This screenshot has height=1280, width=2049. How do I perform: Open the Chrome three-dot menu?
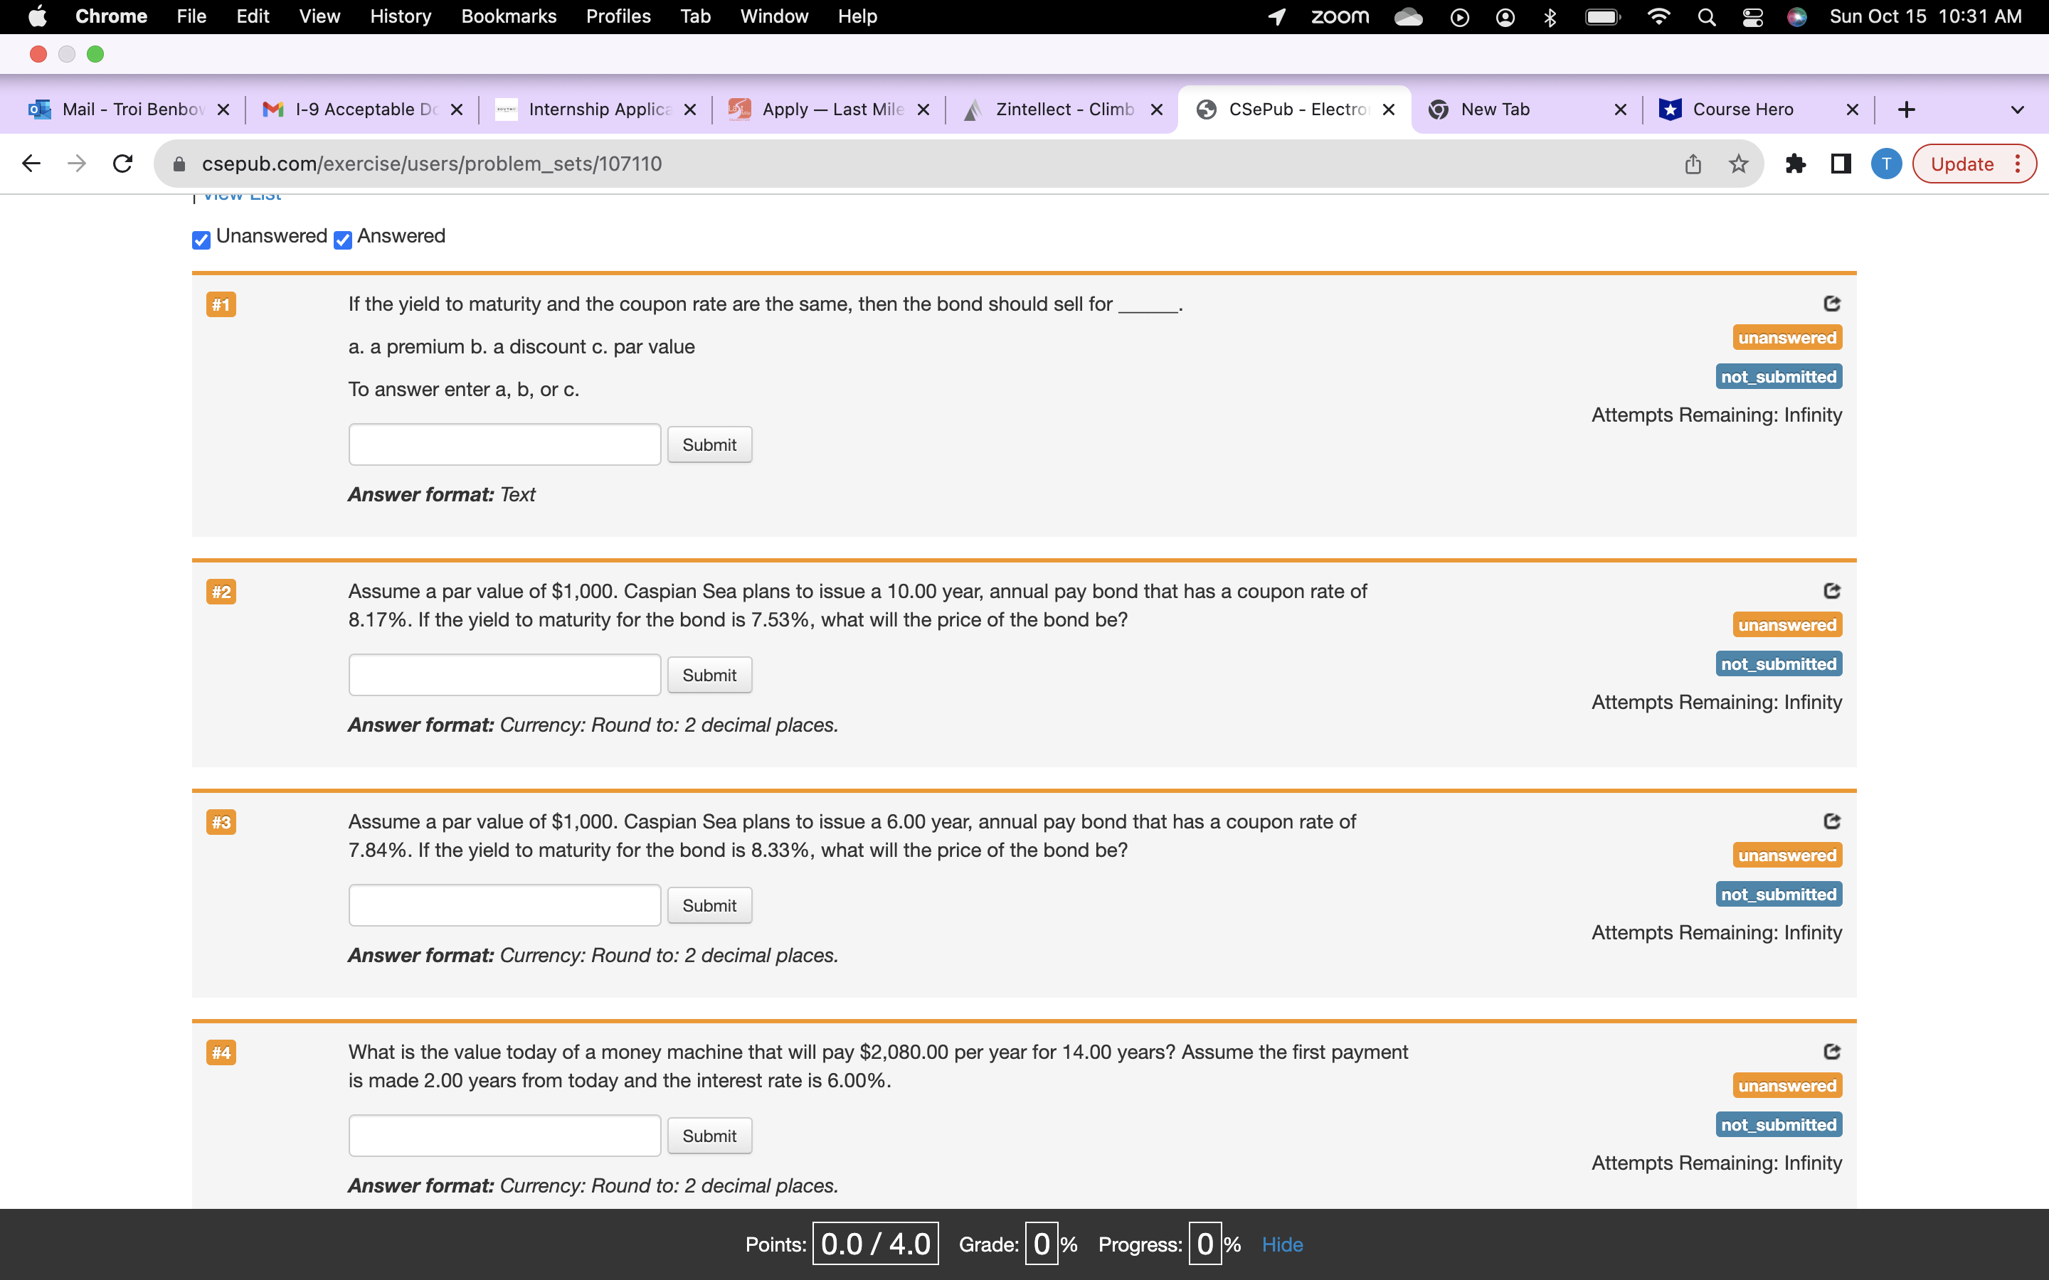pos(2019,164)
